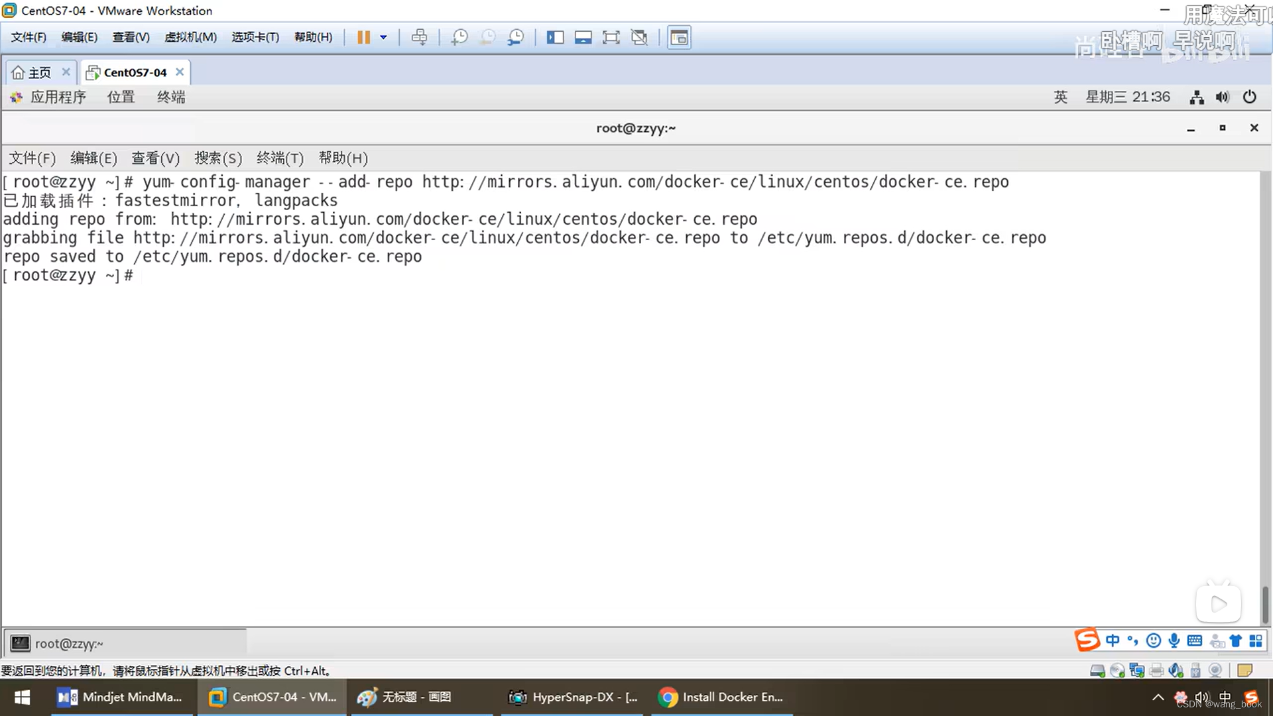Open terminal 终端(T) menu

pos(280,158)
